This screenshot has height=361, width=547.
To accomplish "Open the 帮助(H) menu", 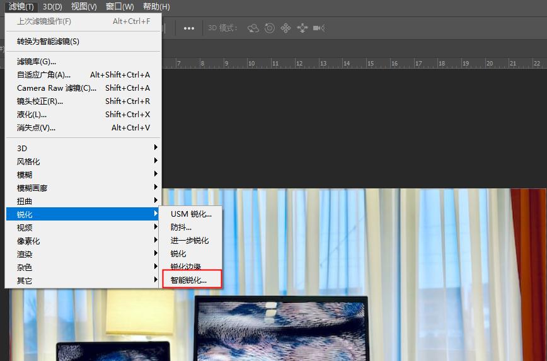I will click(156, 7).
